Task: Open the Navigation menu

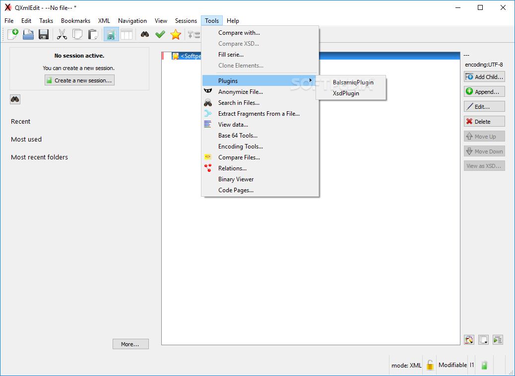Action: (x=132, y=21)
